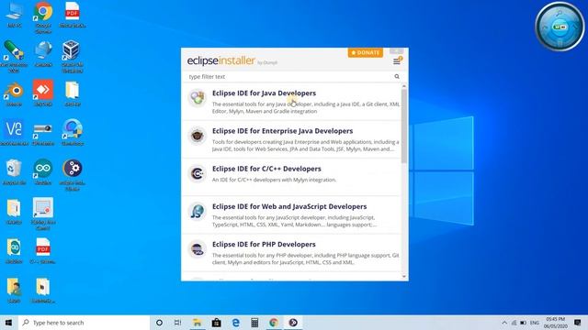Open Task View from the taskbar

pos(177,323)
